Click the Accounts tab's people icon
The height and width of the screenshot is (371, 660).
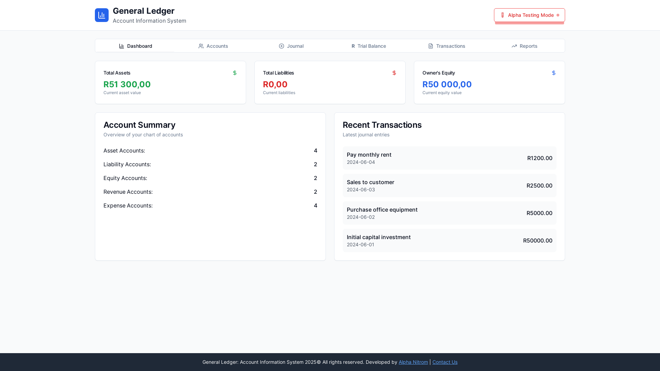[201, 46]
